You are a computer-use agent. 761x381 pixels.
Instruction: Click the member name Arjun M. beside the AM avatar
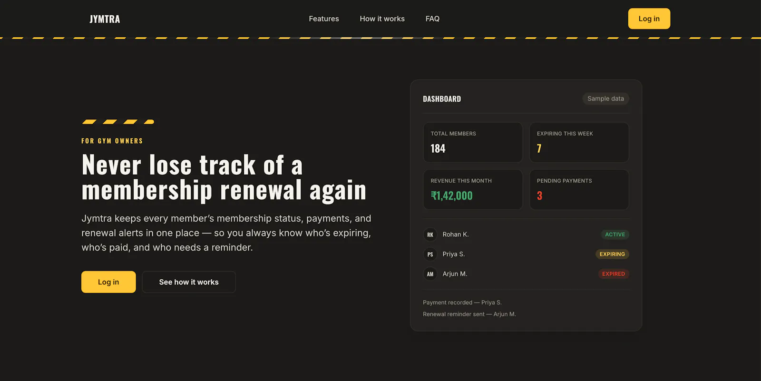point(455,274)
